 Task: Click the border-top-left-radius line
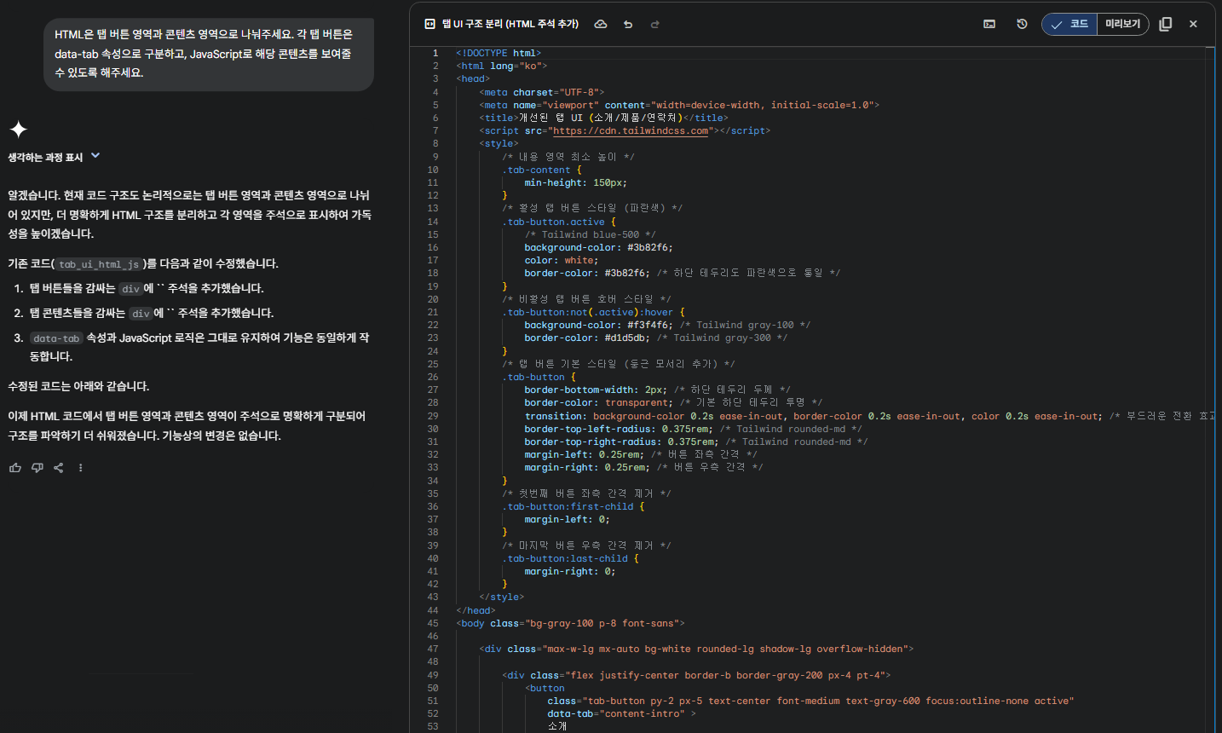click(x=693, y=429)
